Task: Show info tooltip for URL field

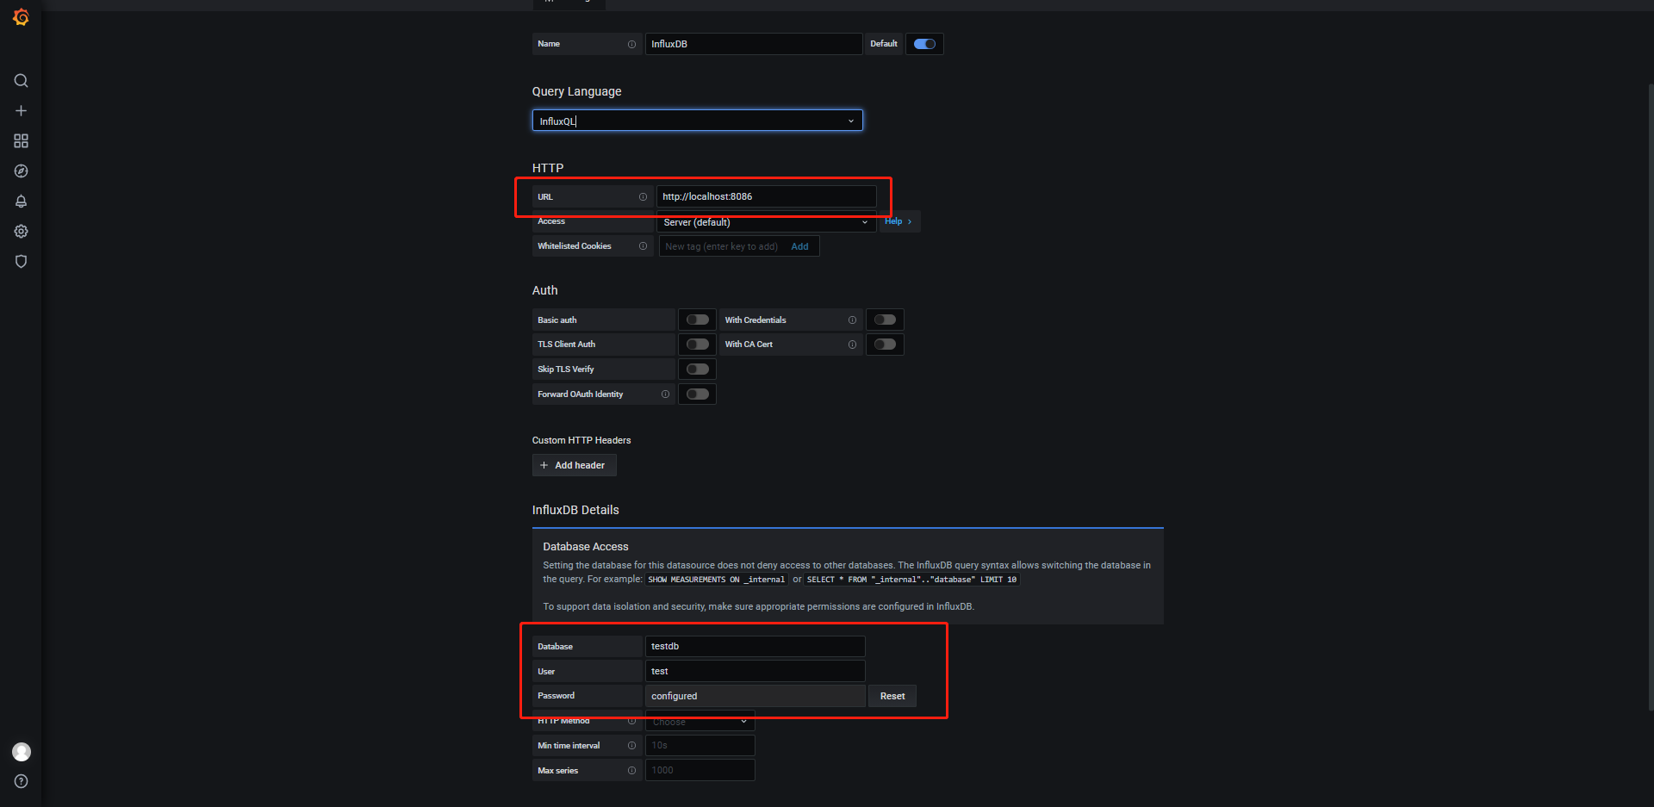Action: click(x=643, y=197)
